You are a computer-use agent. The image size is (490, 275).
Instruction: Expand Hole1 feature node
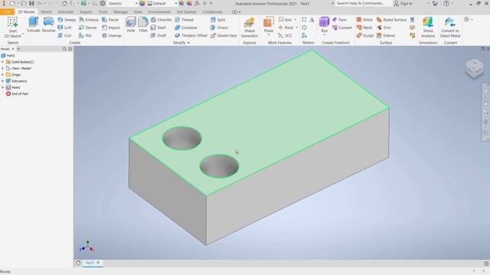3,88
